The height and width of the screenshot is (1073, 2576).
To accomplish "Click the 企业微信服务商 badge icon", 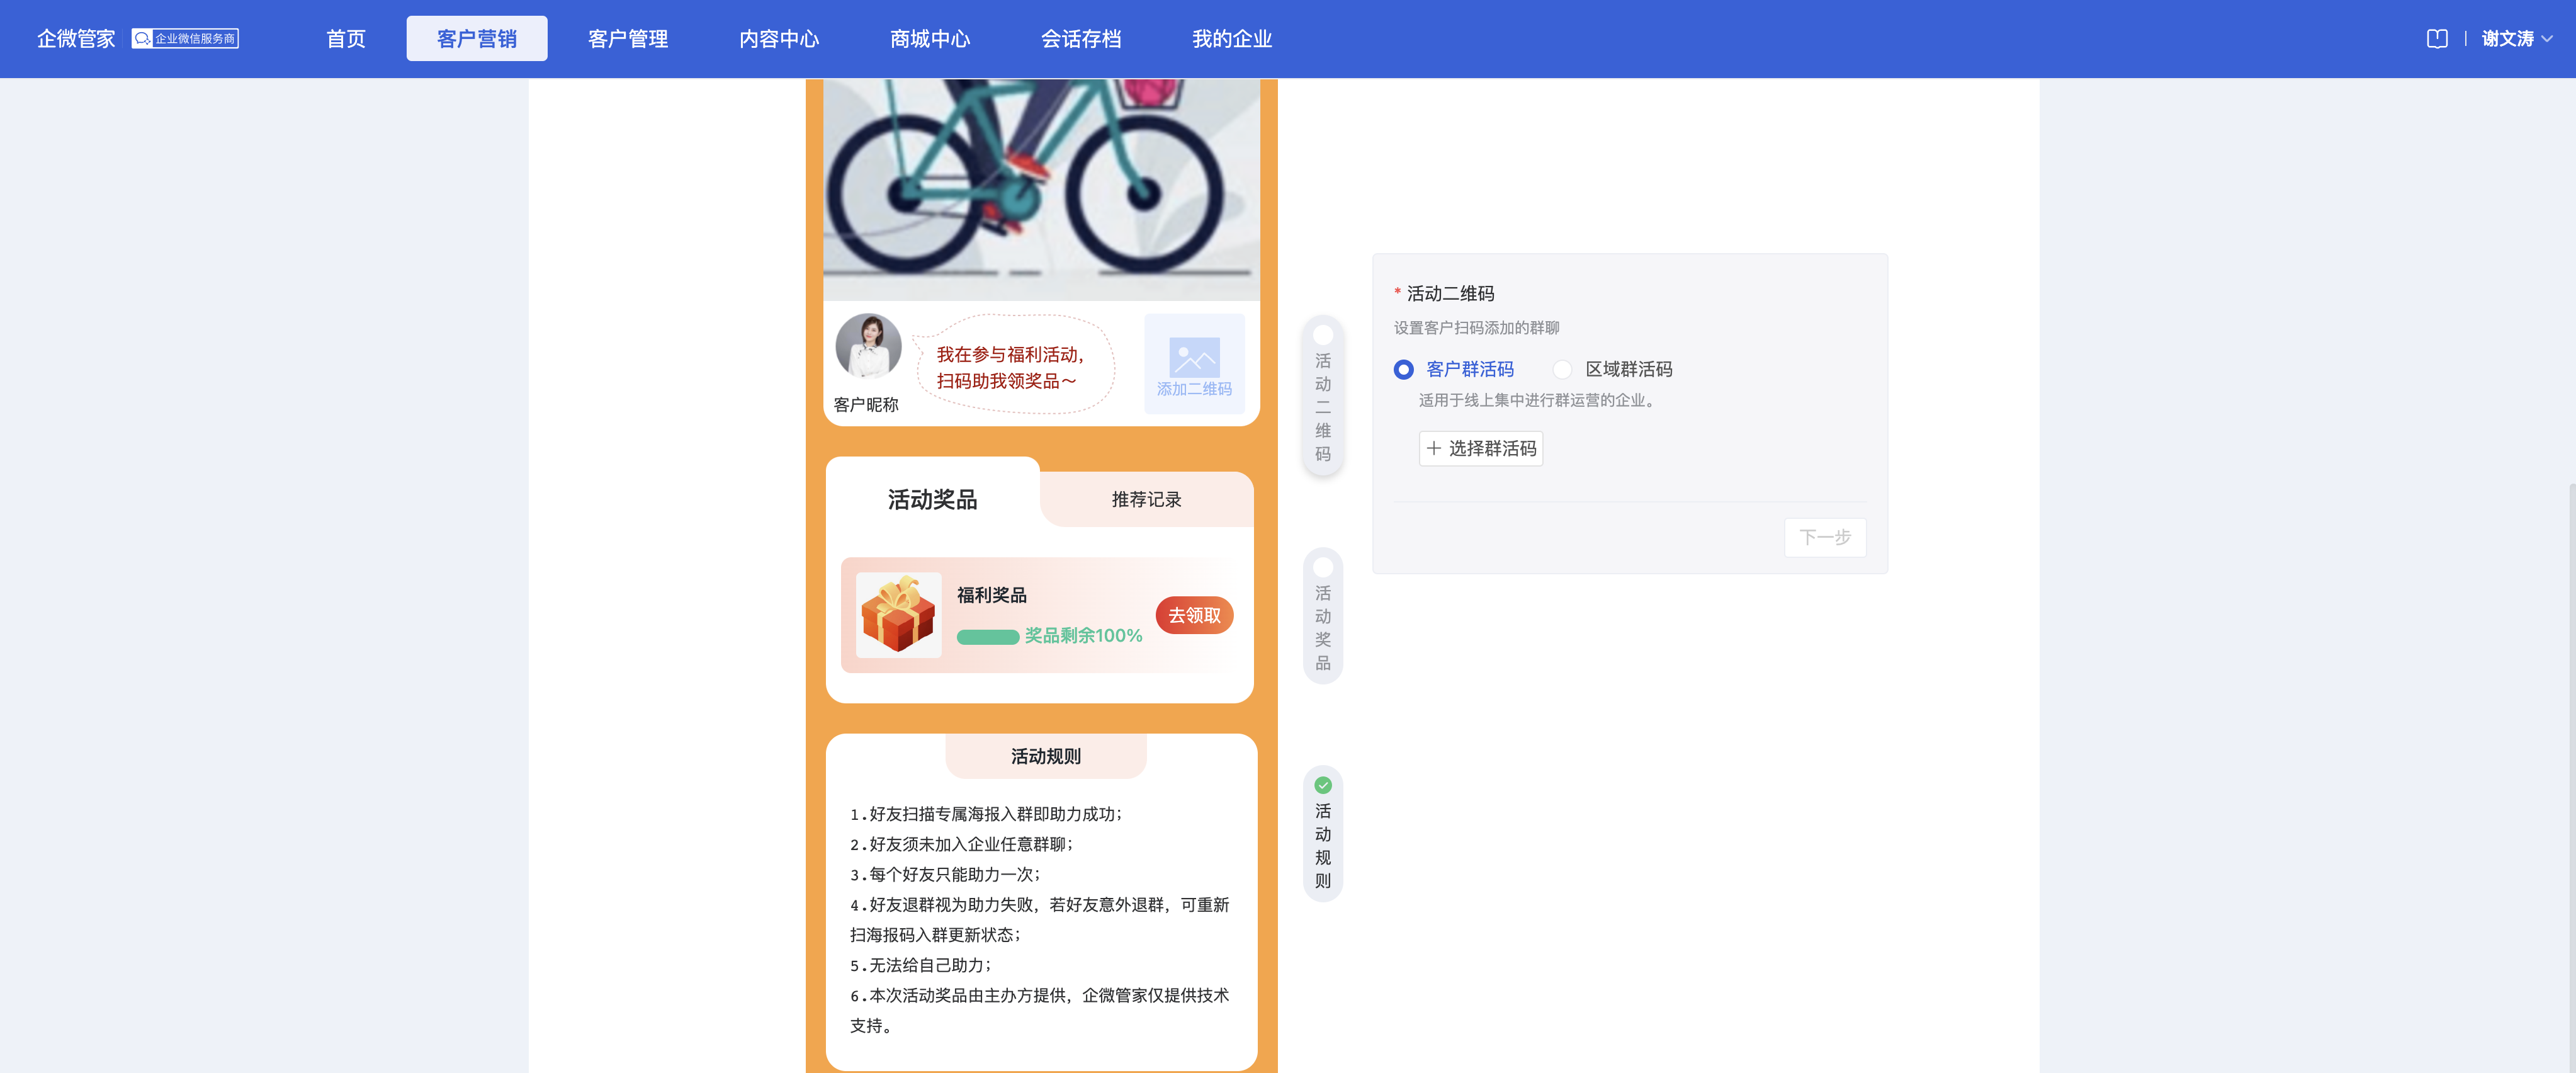I will point(185,39).
